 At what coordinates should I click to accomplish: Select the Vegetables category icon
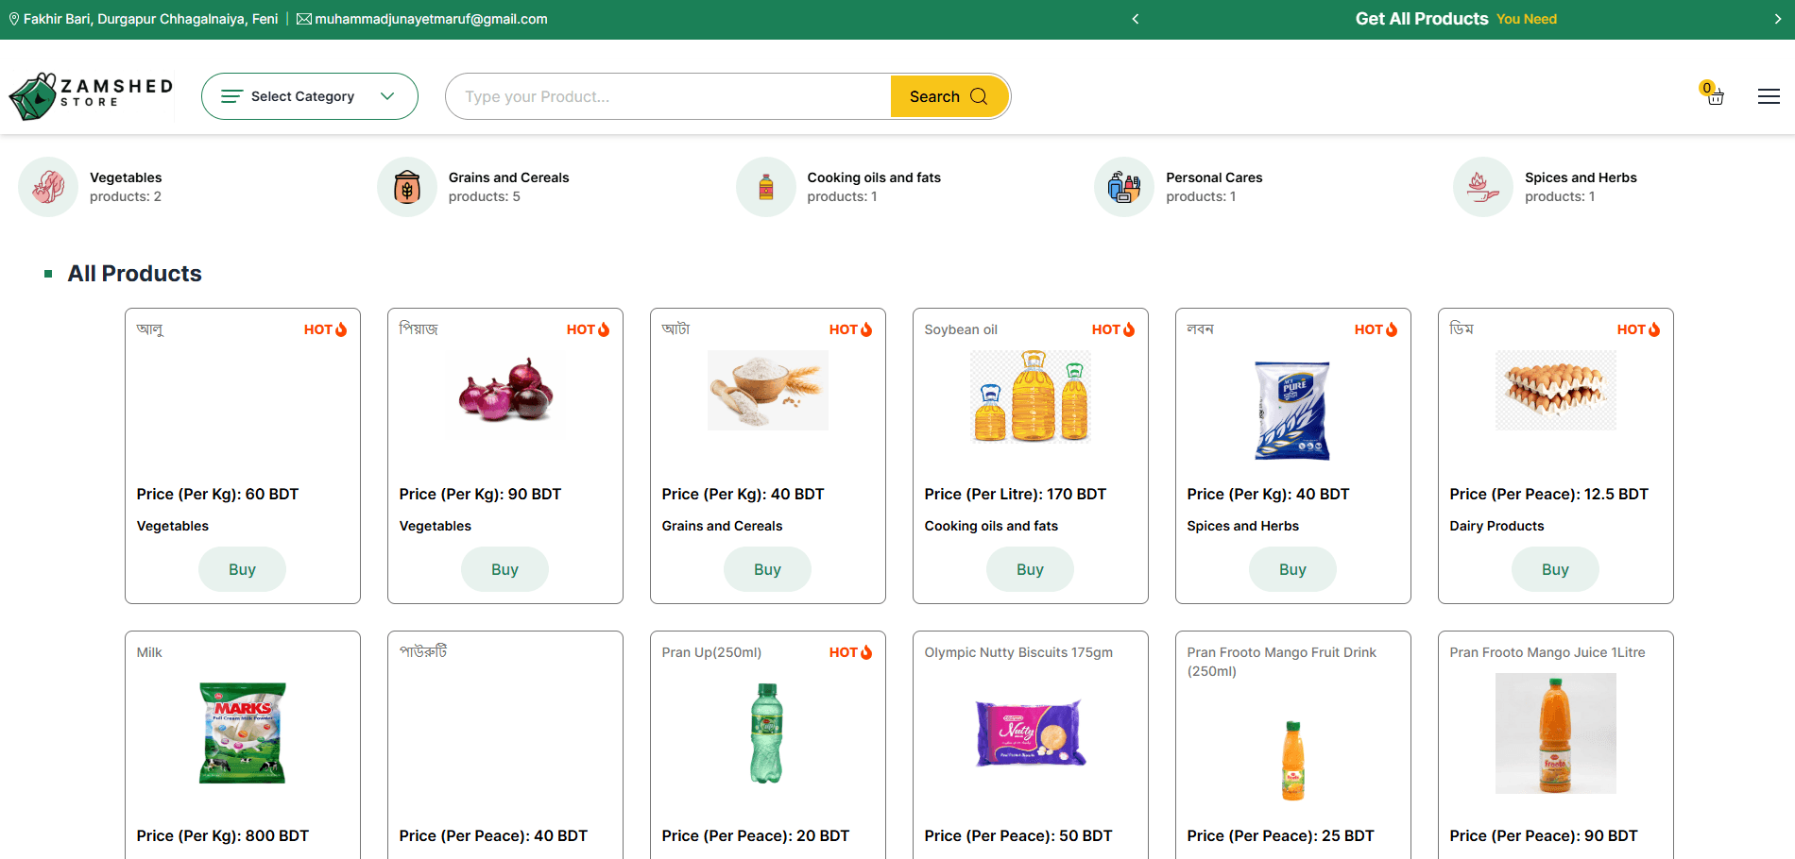48,187
